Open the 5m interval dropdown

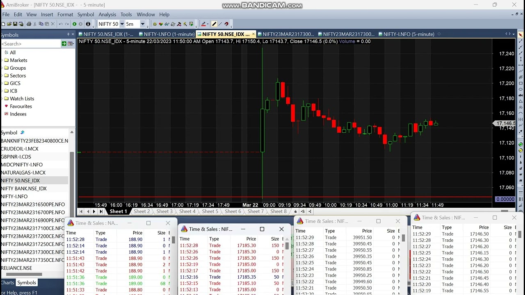(x=142, y=24)
